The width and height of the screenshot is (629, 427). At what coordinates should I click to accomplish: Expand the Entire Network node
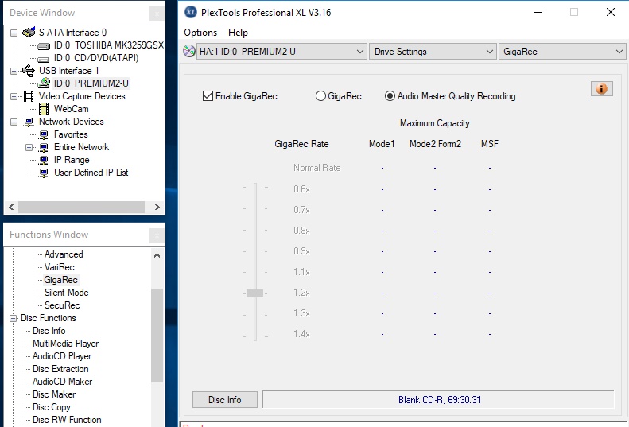coord(29,148)
